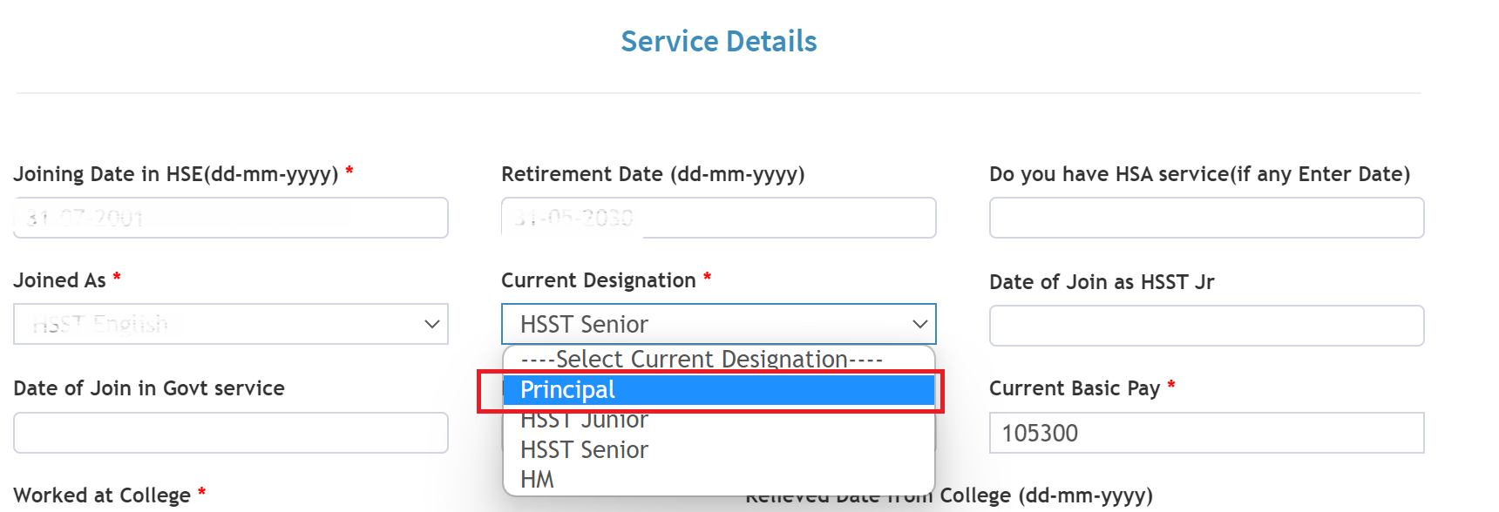Focus the Joining Date in HSE field
The height and width of the screenshot is (512, 1499).
tap(230, 218)
